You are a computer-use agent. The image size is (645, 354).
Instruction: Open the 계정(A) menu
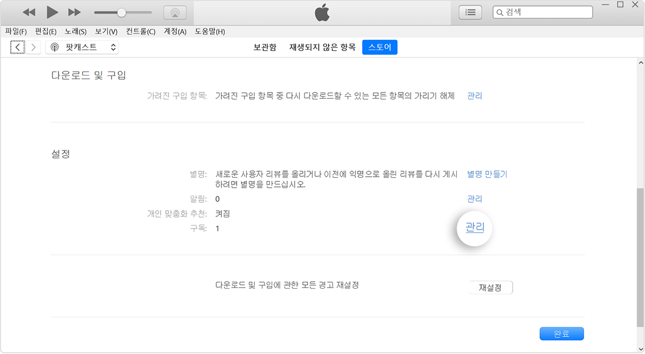click(x=174, y=31)
